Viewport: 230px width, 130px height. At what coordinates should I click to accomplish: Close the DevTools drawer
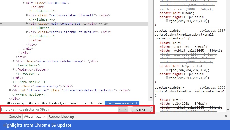pos(226,116)
